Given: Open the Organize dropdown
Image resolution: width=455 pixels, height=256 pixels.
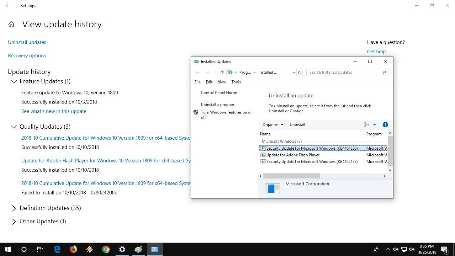Looking at the screenshot, I should pos(273,125).
